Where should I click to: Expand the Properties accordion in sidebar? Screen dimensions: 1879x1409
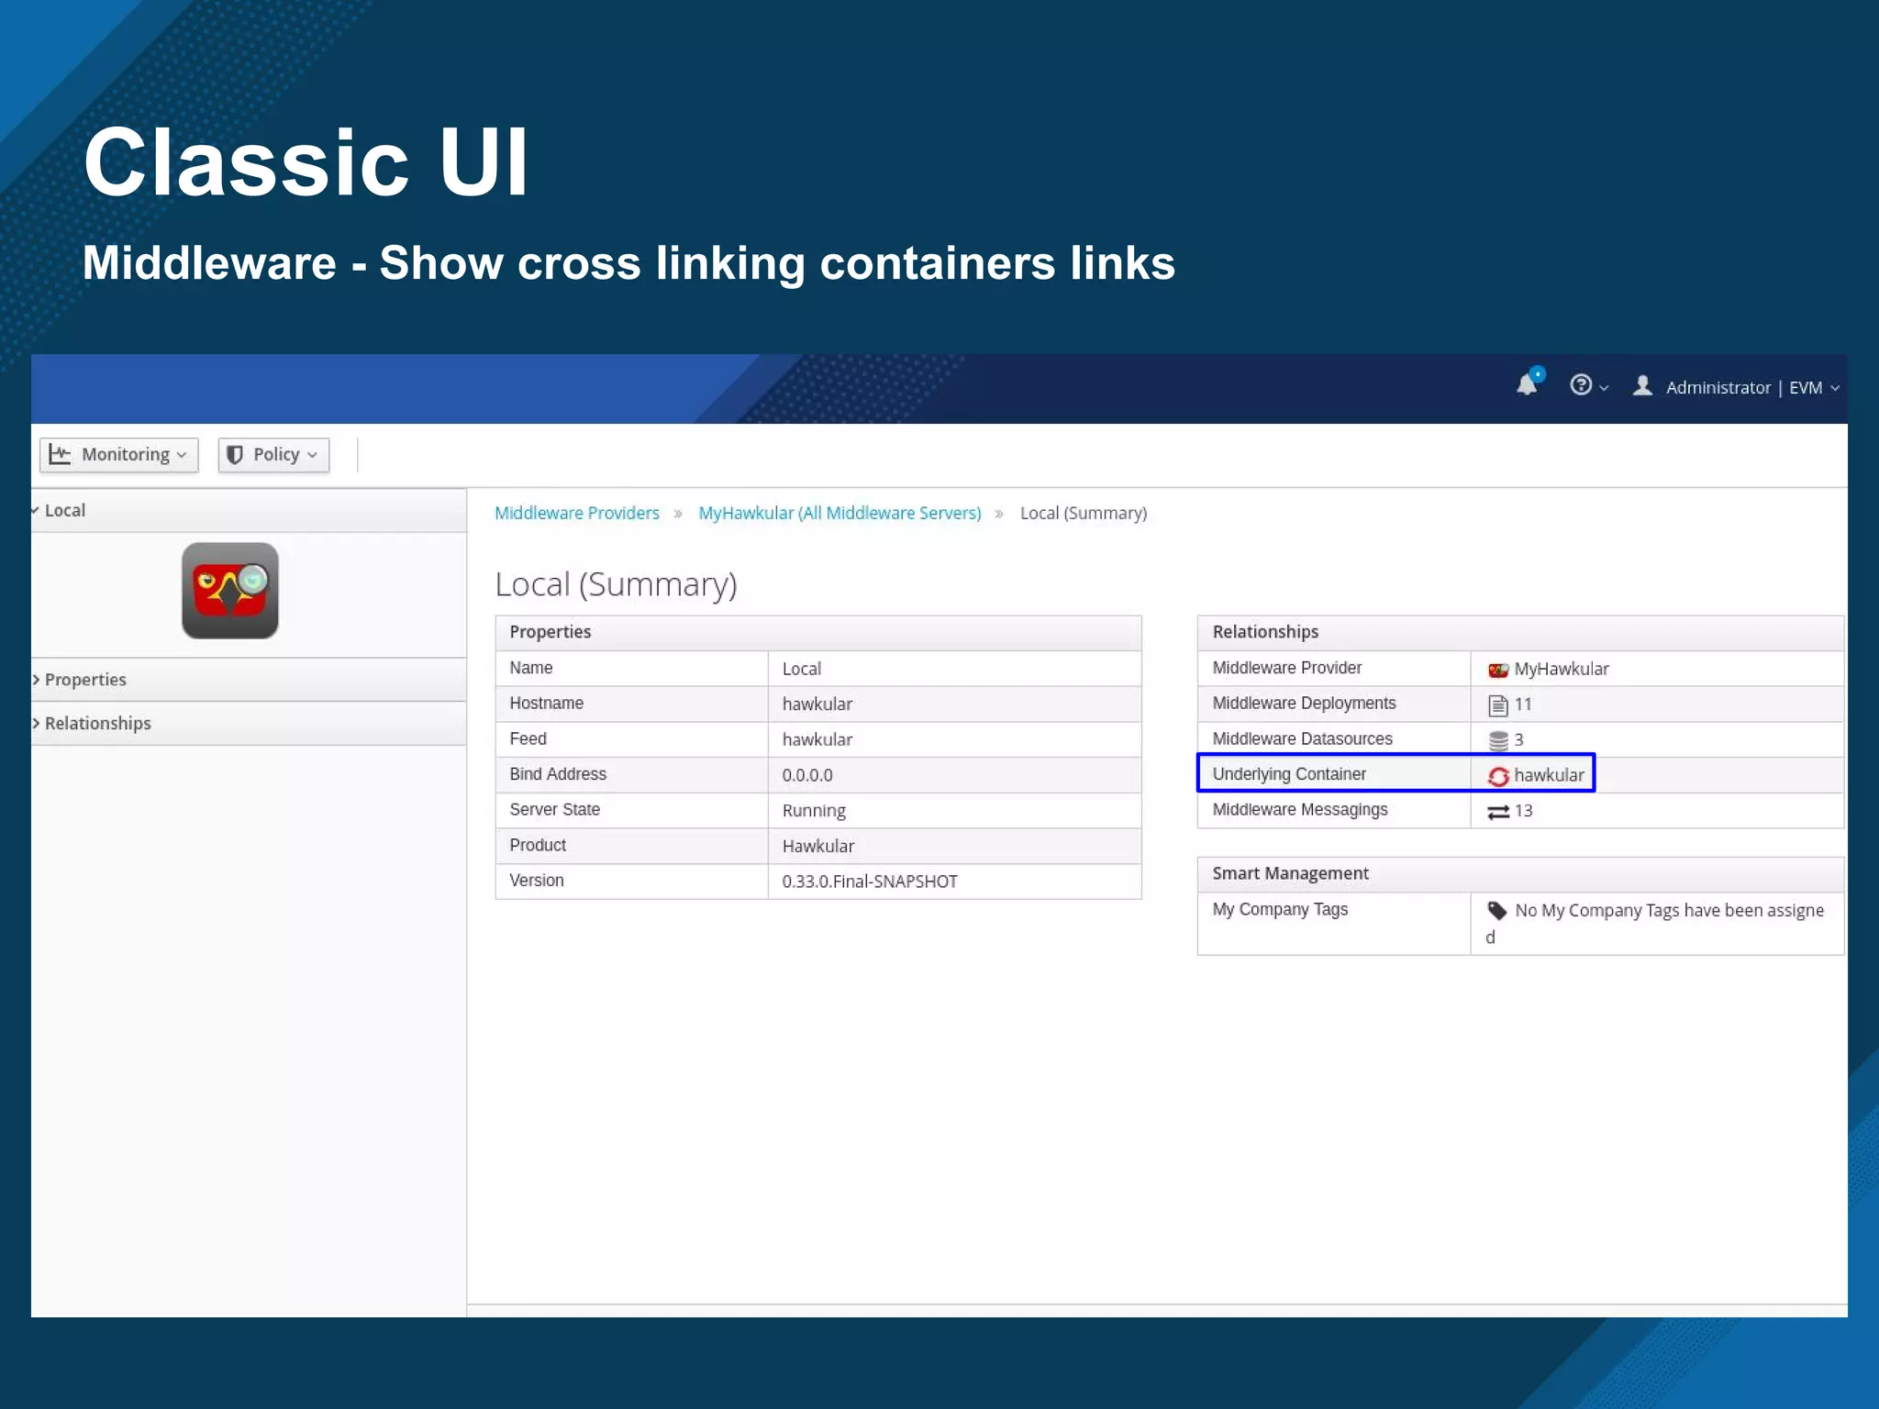click(x=249, y=680)
